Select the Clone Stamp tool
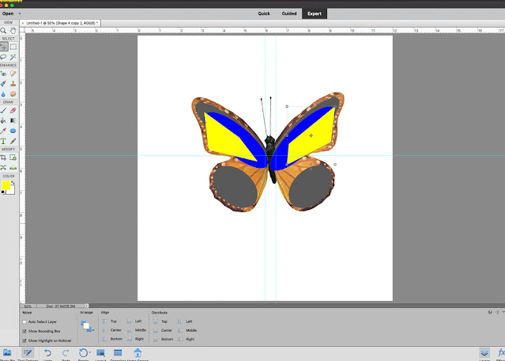Viewport: 505px width, 361px height. [13, 84]
